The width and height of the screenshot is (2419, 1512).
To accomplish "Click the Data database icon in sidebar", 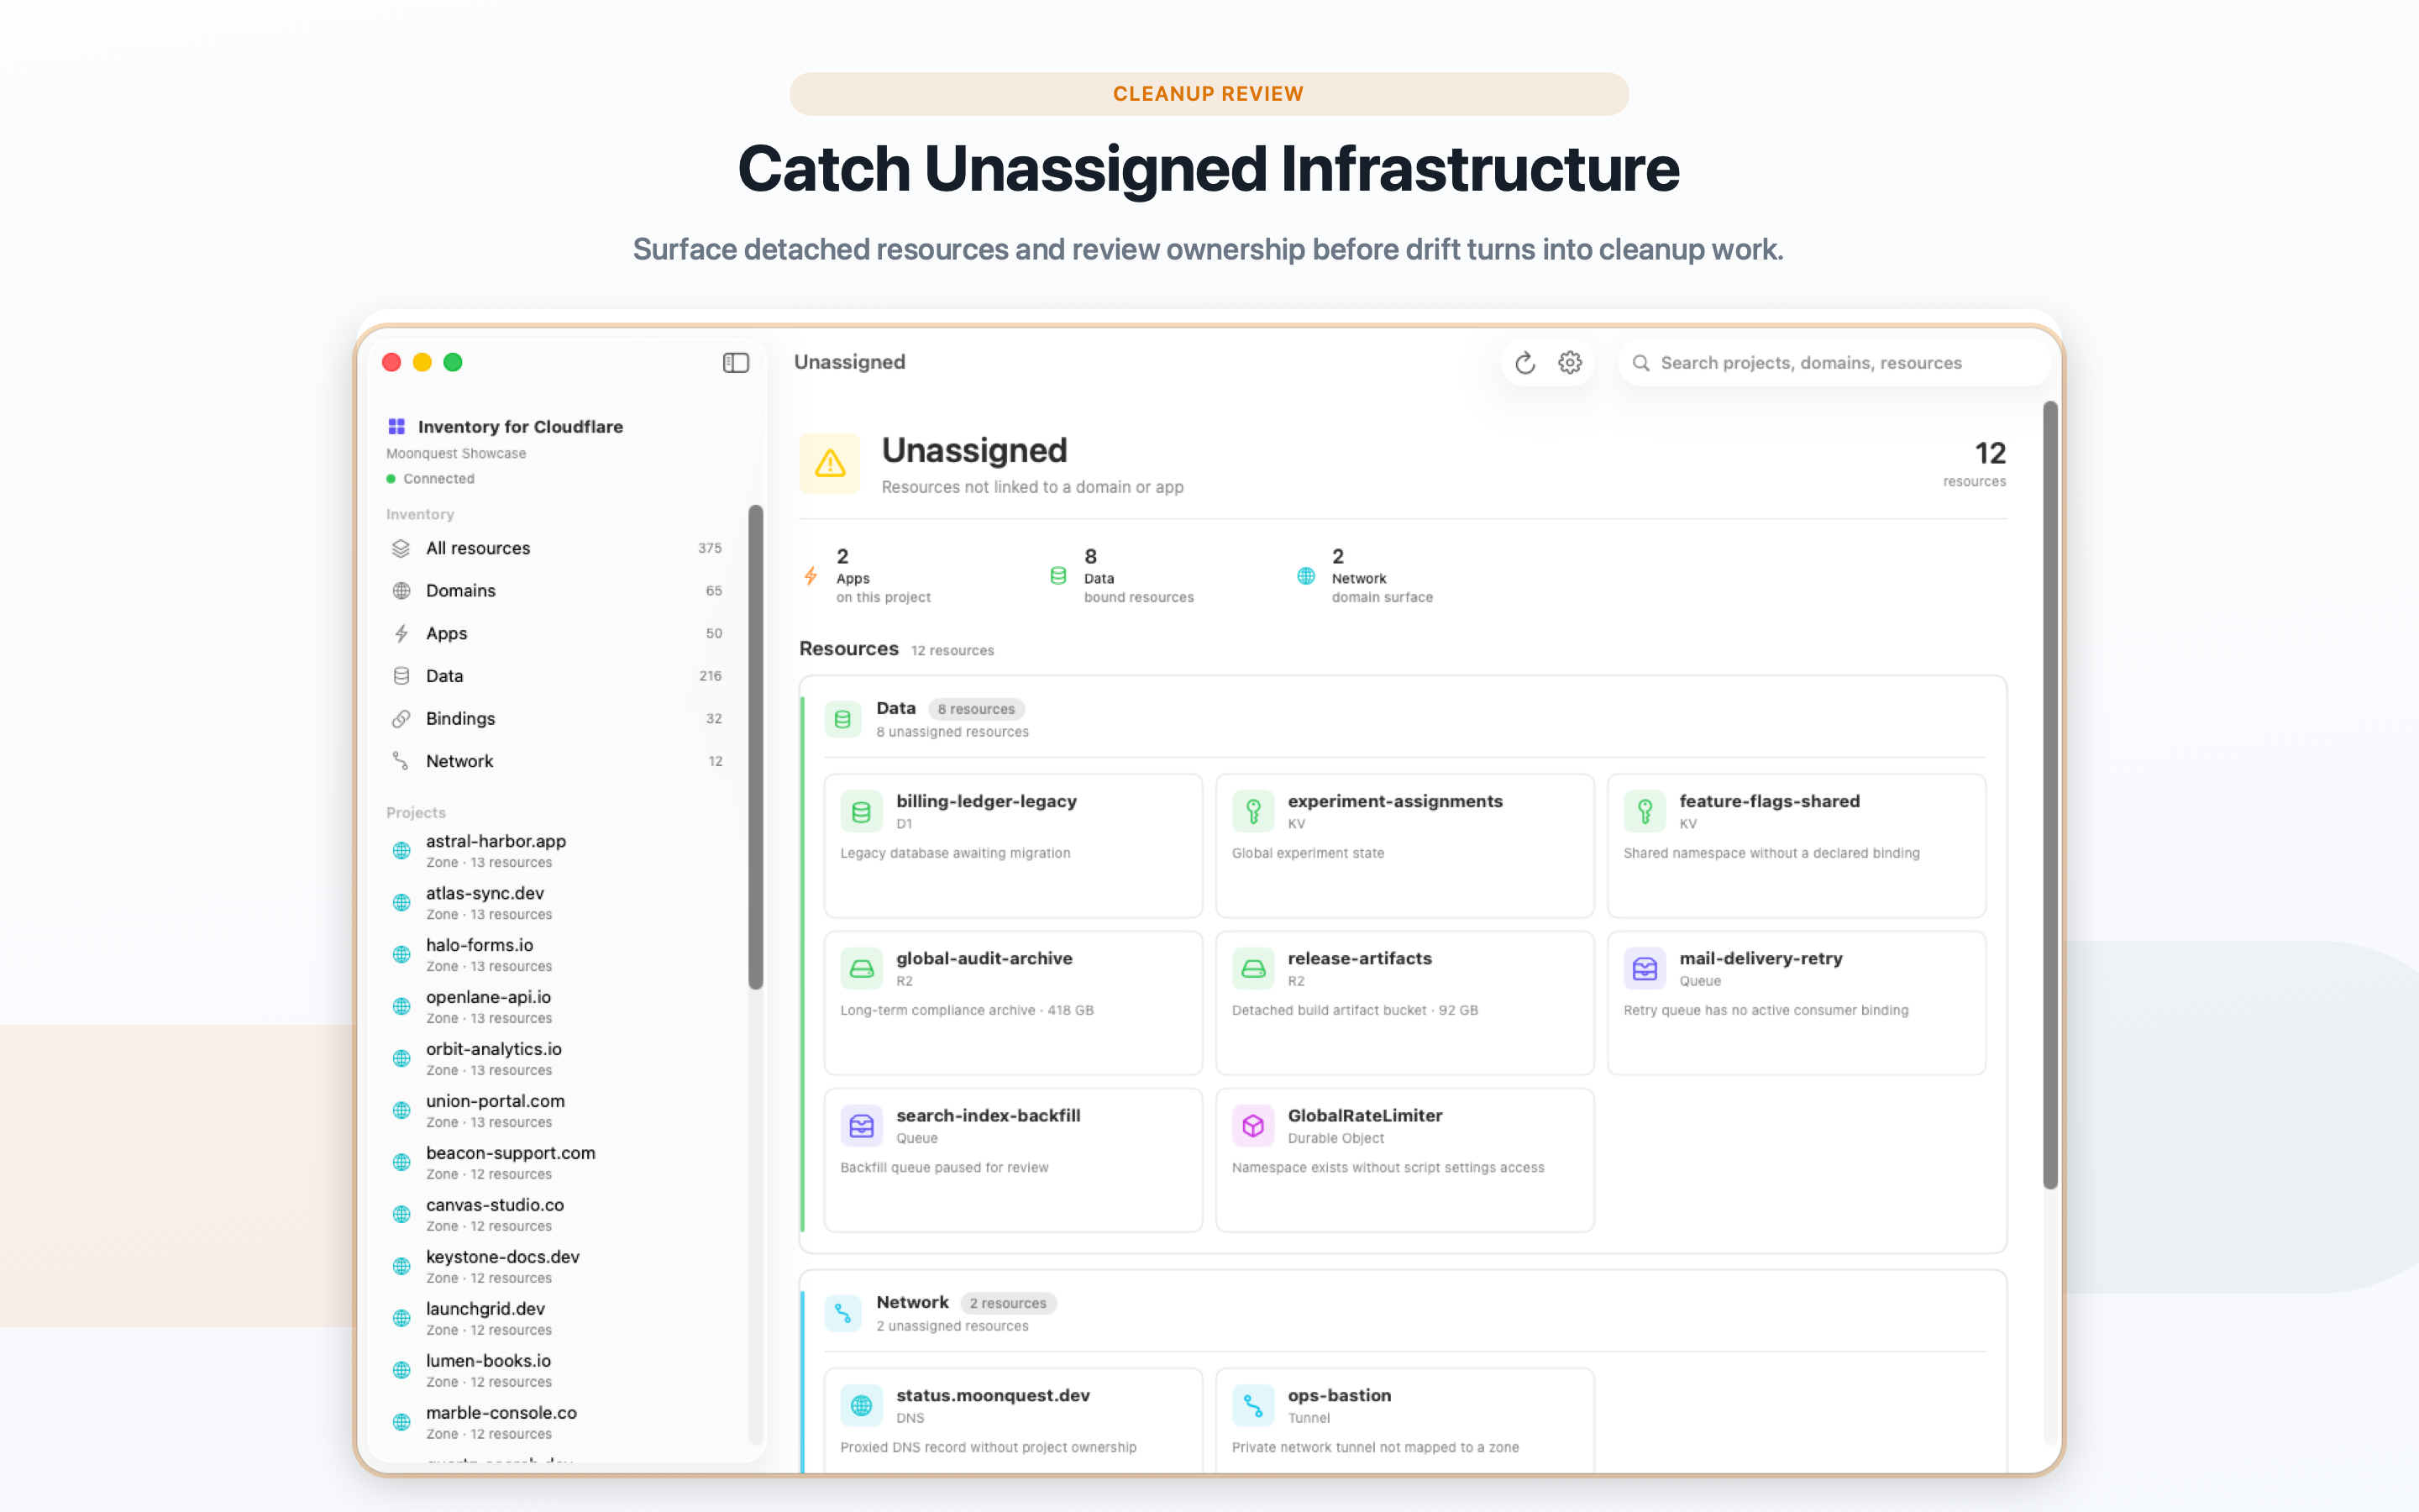I will (401, 676).
